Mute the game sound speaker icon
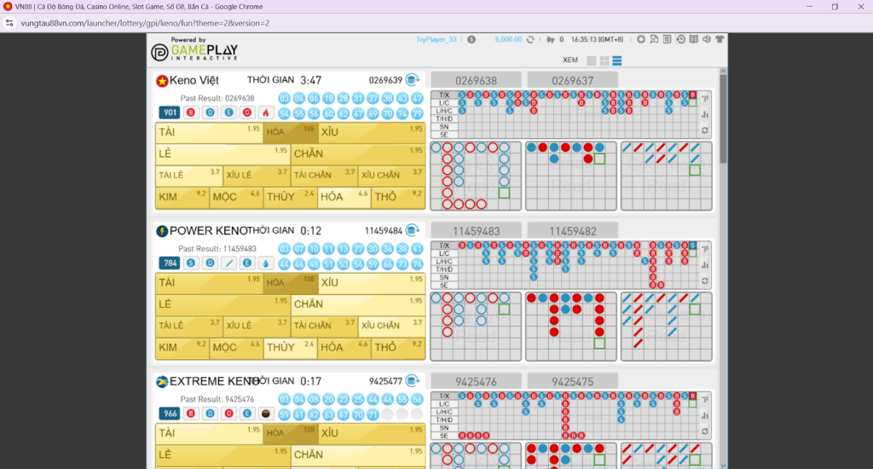This screenshot has width=873, height=469. 707,39
